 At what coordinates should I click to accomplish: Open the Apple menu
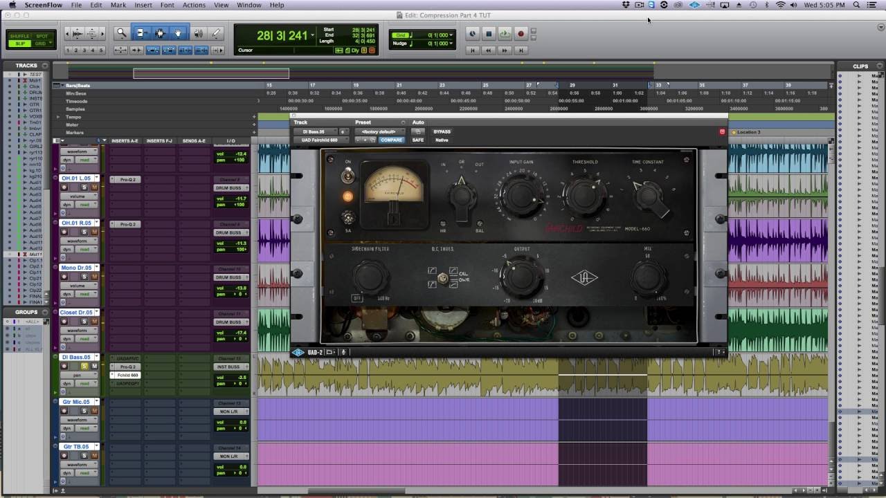click(x=12, y=5)
